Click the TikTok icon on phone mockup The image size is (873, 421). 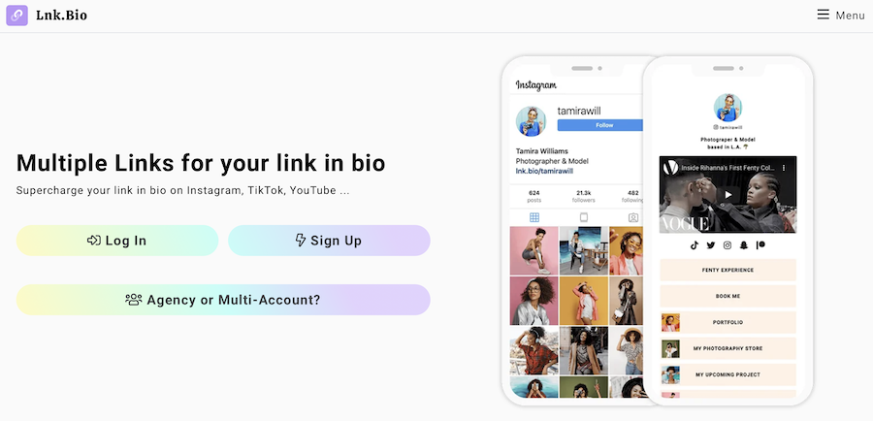pos(695,245)
